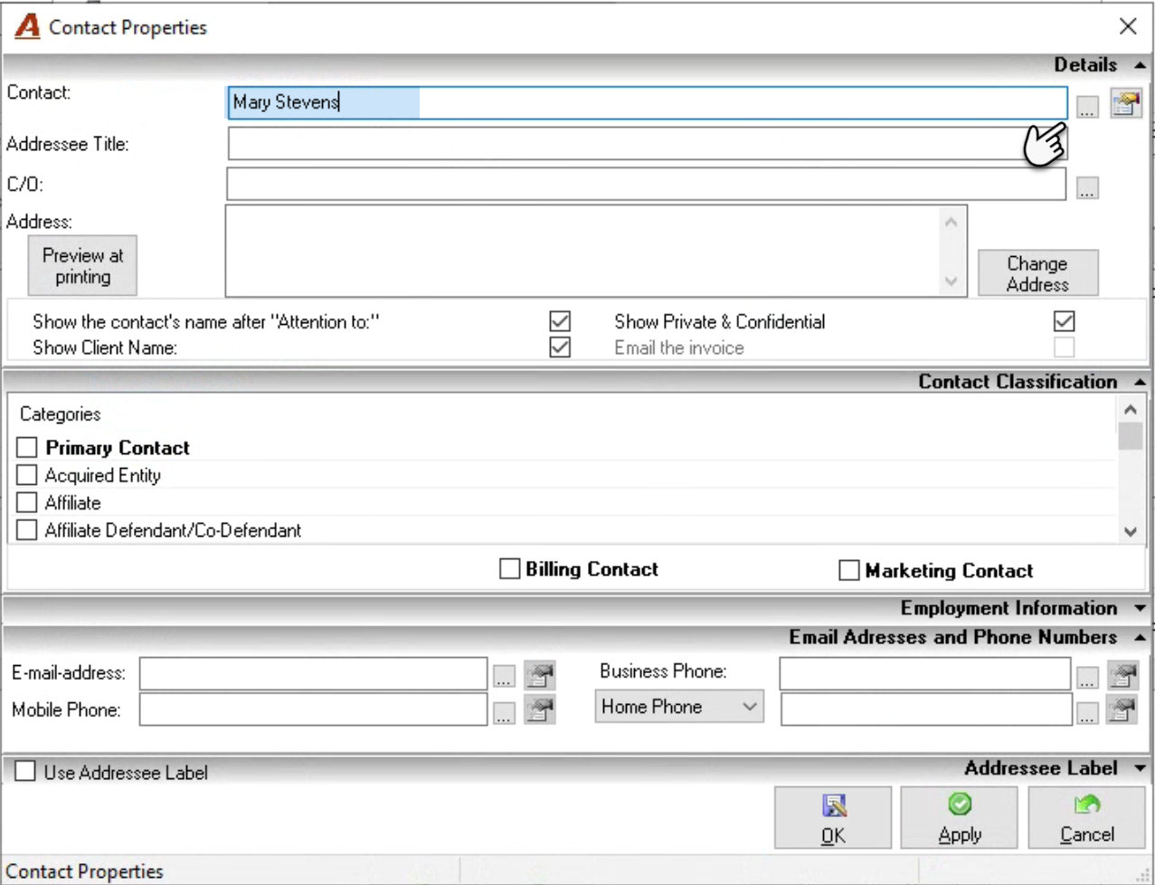Click the properties icon beside Business Phone field
Screen dimensions: 1155x885
pos(1122,674)
